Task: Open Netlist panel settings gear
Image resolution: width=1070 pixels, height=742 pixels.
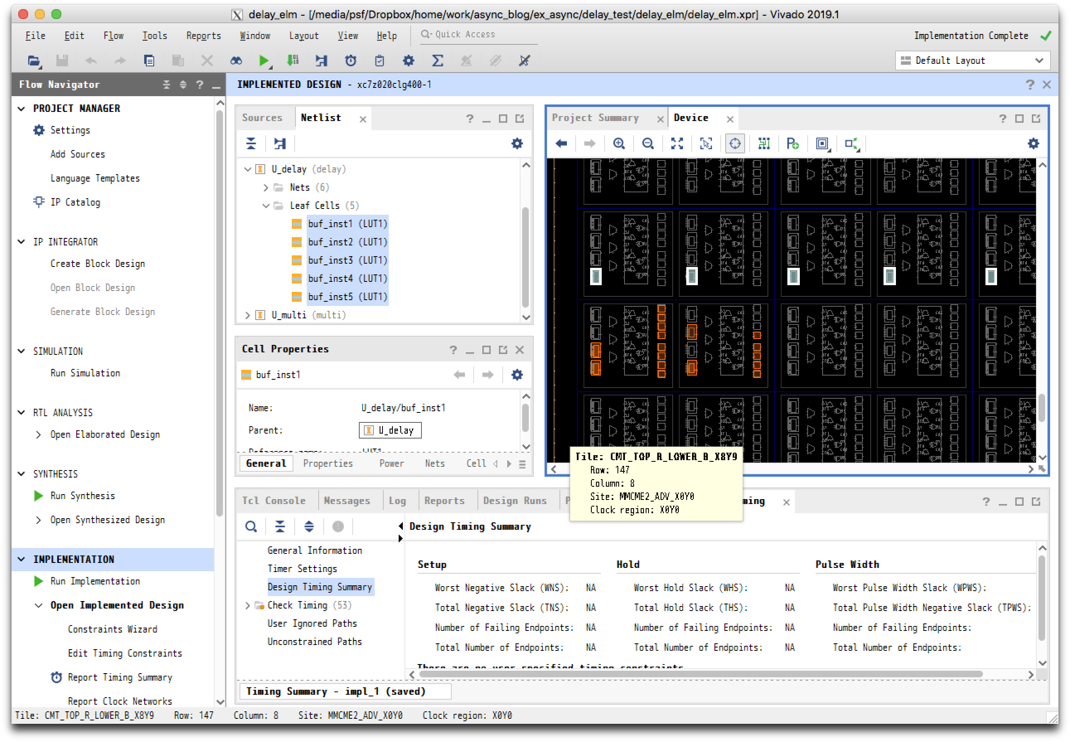Action: click(x=517, y=144)
